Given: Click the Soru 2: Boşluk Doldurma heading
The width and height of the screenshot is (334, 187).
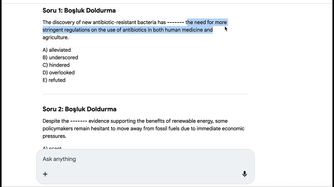Looking at the screenshot, I should click(80, 109).
